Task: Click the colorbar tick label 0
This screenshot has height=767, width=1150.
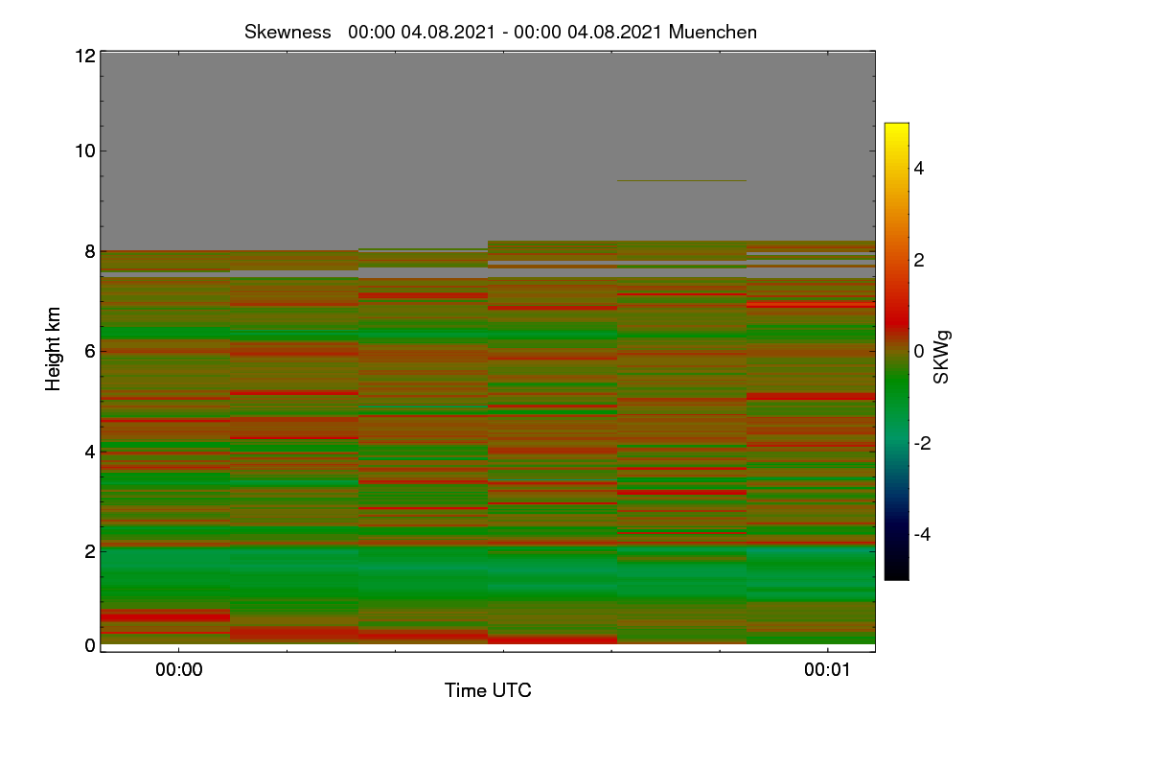Action: pos(920,351)
